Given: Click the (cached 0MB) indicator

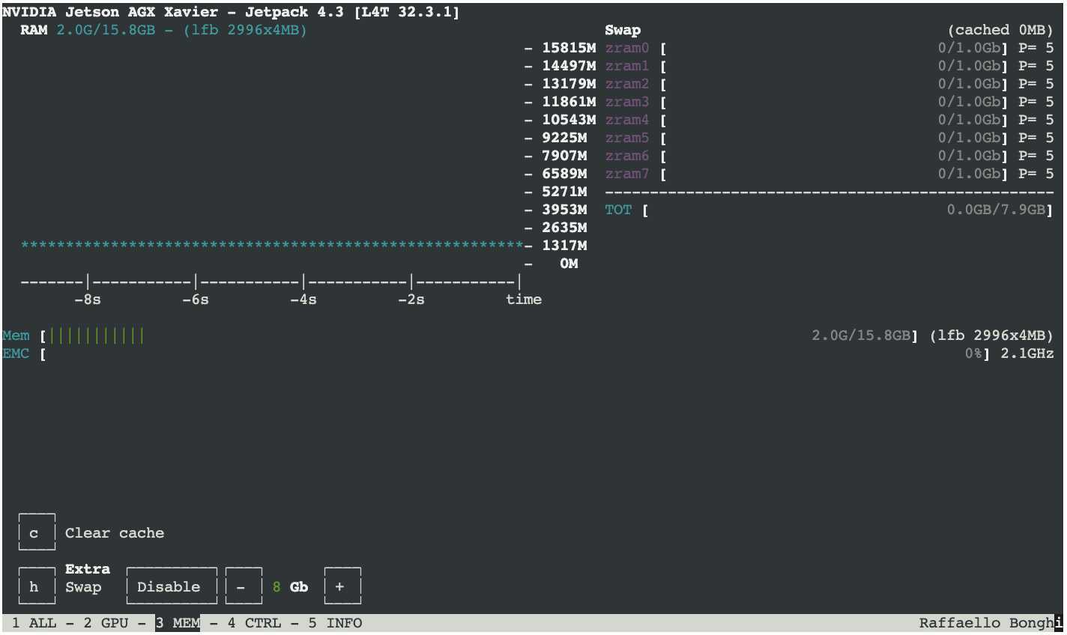Looking at the screenshot, I should [x=1000, y=30].
